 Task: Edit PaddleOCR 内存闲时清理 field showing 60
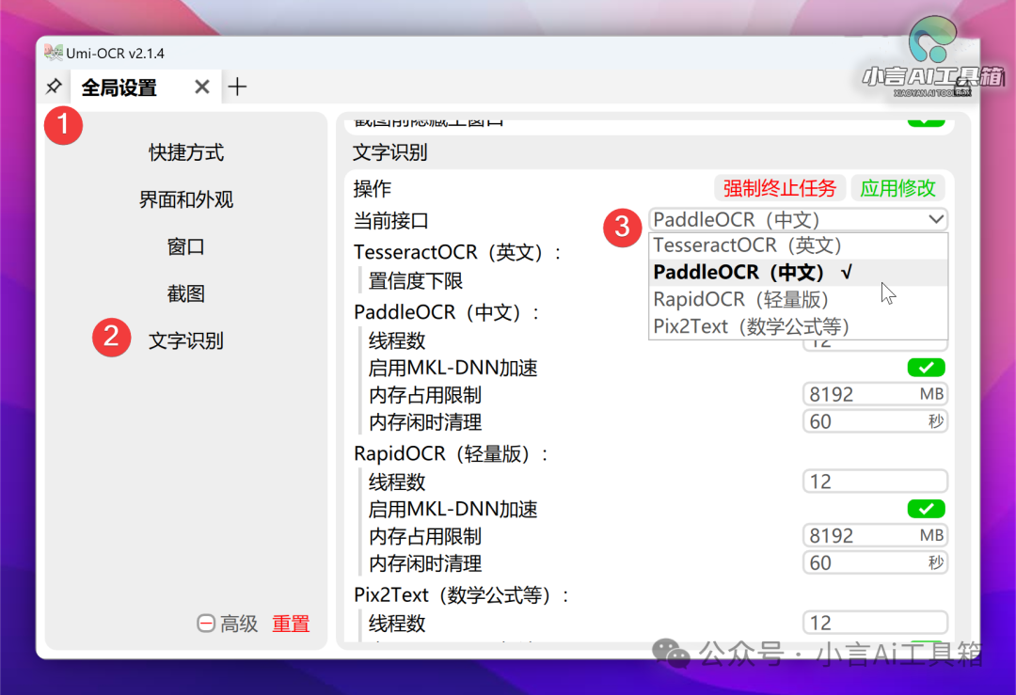(875, 421)
